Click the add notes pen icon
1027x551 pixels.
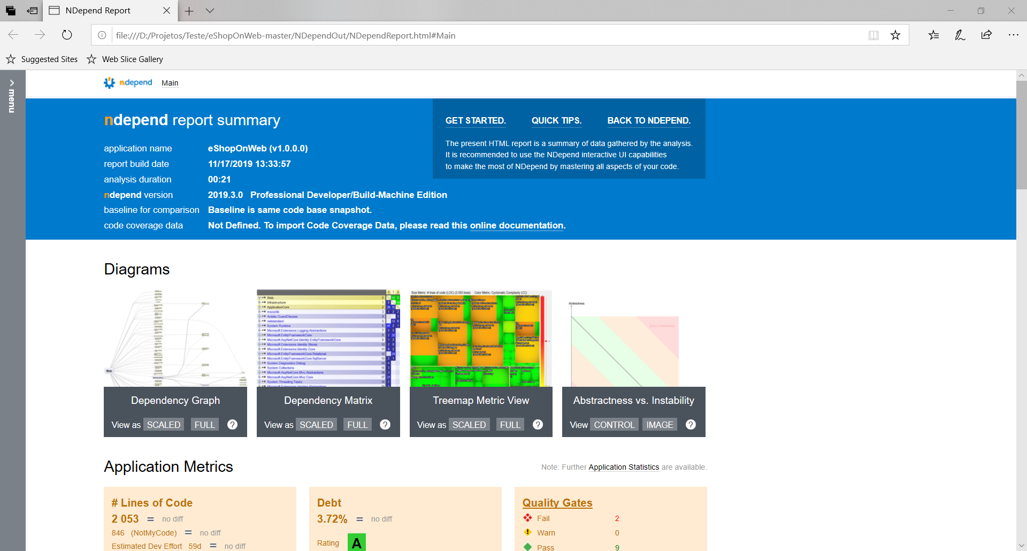tap(960, 35)
